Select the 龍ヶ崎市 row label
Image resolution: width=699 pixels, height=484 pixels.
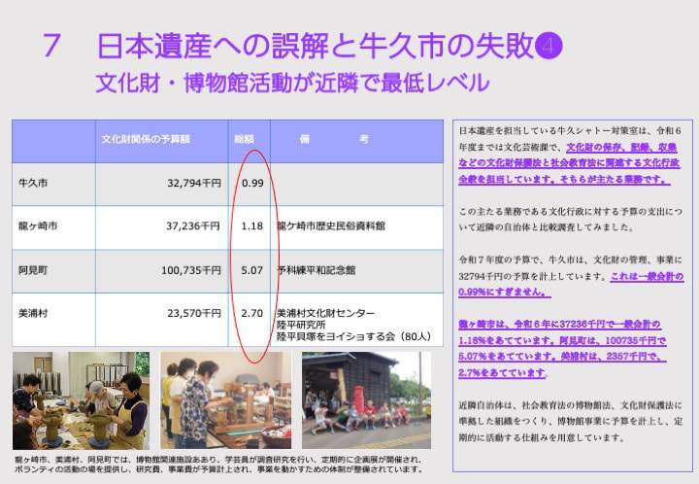38,225
